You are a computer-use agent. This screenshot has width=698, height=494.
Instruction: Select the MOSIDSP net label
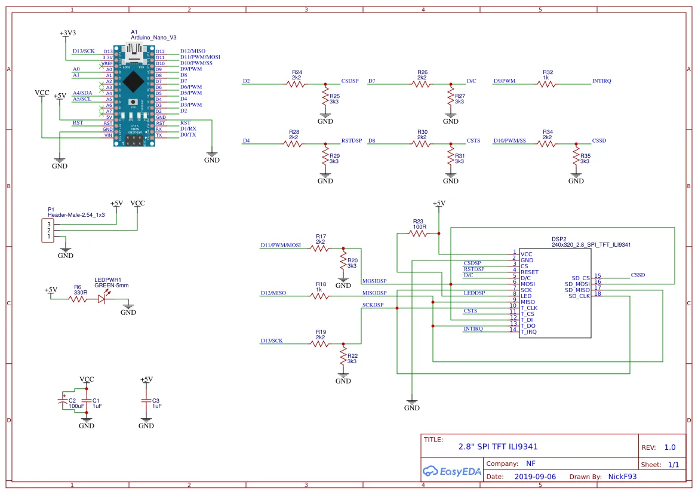coord(374,281)
